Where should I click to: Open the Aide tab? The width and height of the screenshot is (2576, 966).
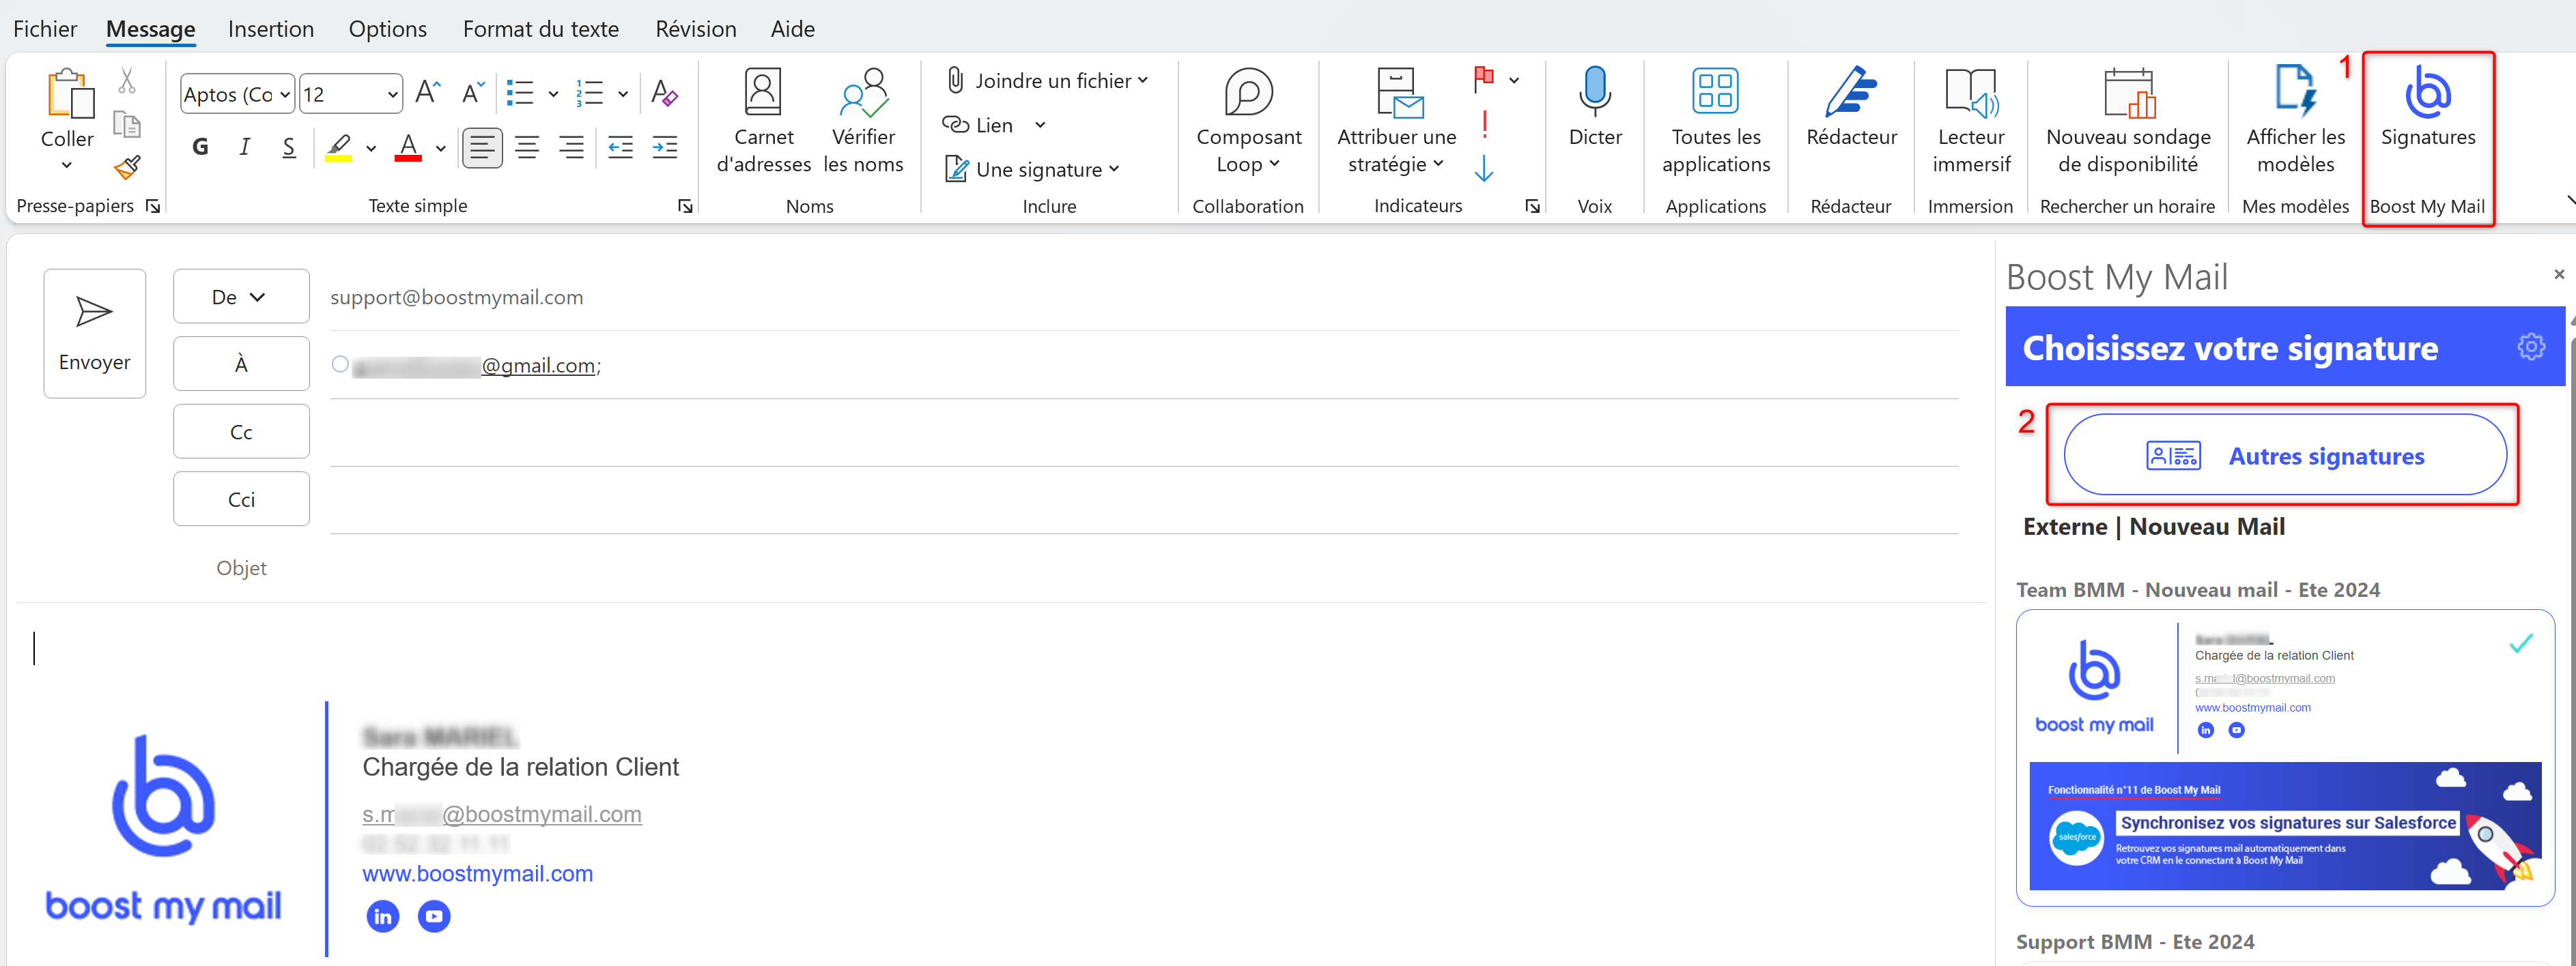pos(793,29)
